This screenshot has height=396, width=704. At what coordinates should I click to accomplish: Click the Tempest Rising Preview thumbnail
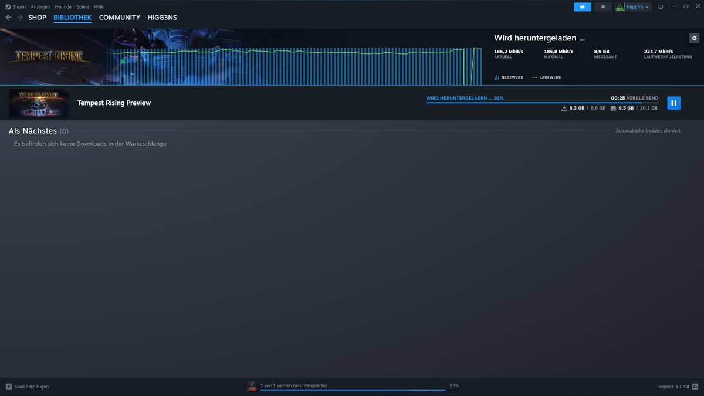39,103
